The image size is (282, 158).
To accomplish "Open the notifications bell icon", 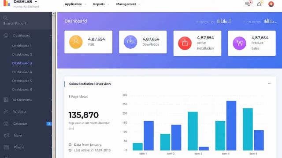I will pyautogui.click(x=259, y=4).
